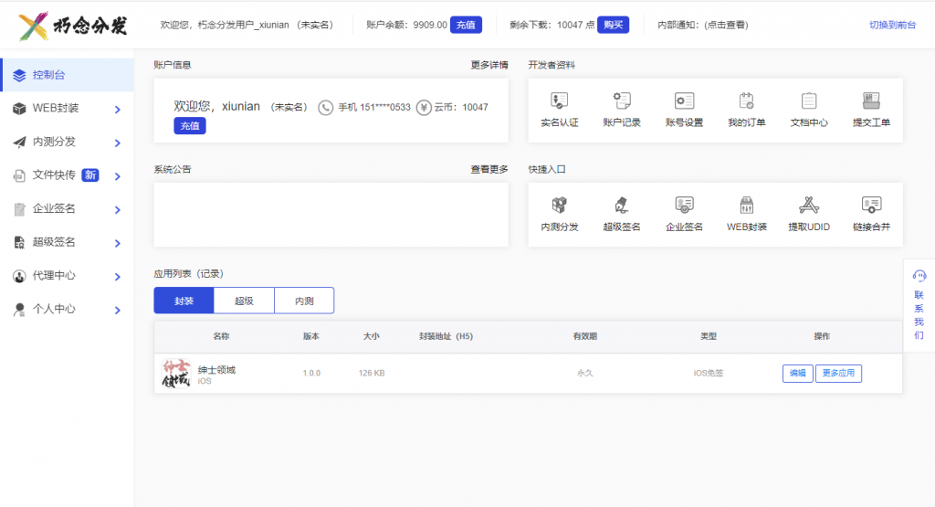Open the 代理中心 sidebar menu
The height and width of the screenshot is (507, 935).
[67, 275]
